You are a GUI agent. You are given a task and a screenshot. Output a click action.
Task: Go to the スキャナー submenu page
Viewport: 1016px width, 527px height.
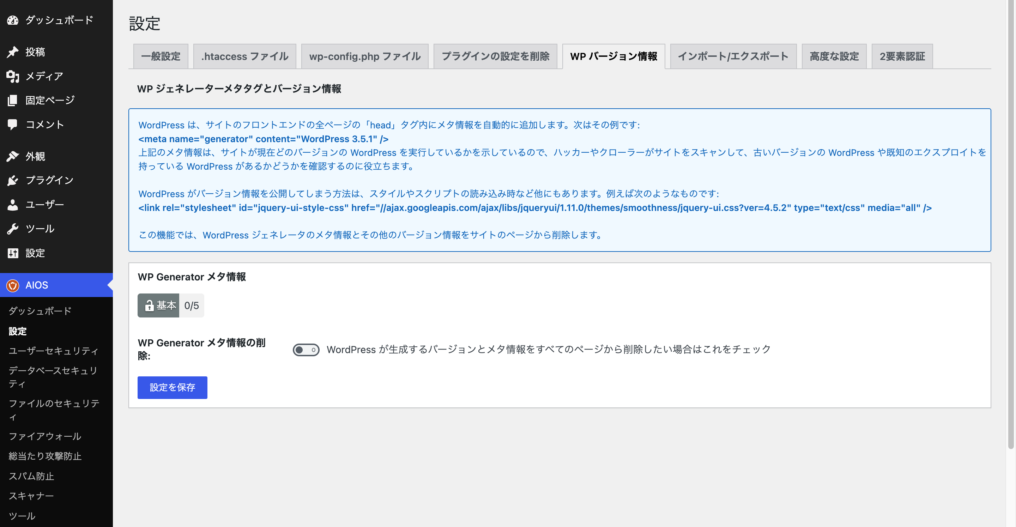31,496
